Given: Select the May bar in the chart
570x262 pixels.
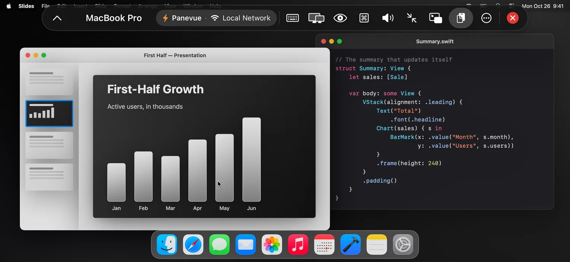Looking at the screenshot, I should click(225, 168).
